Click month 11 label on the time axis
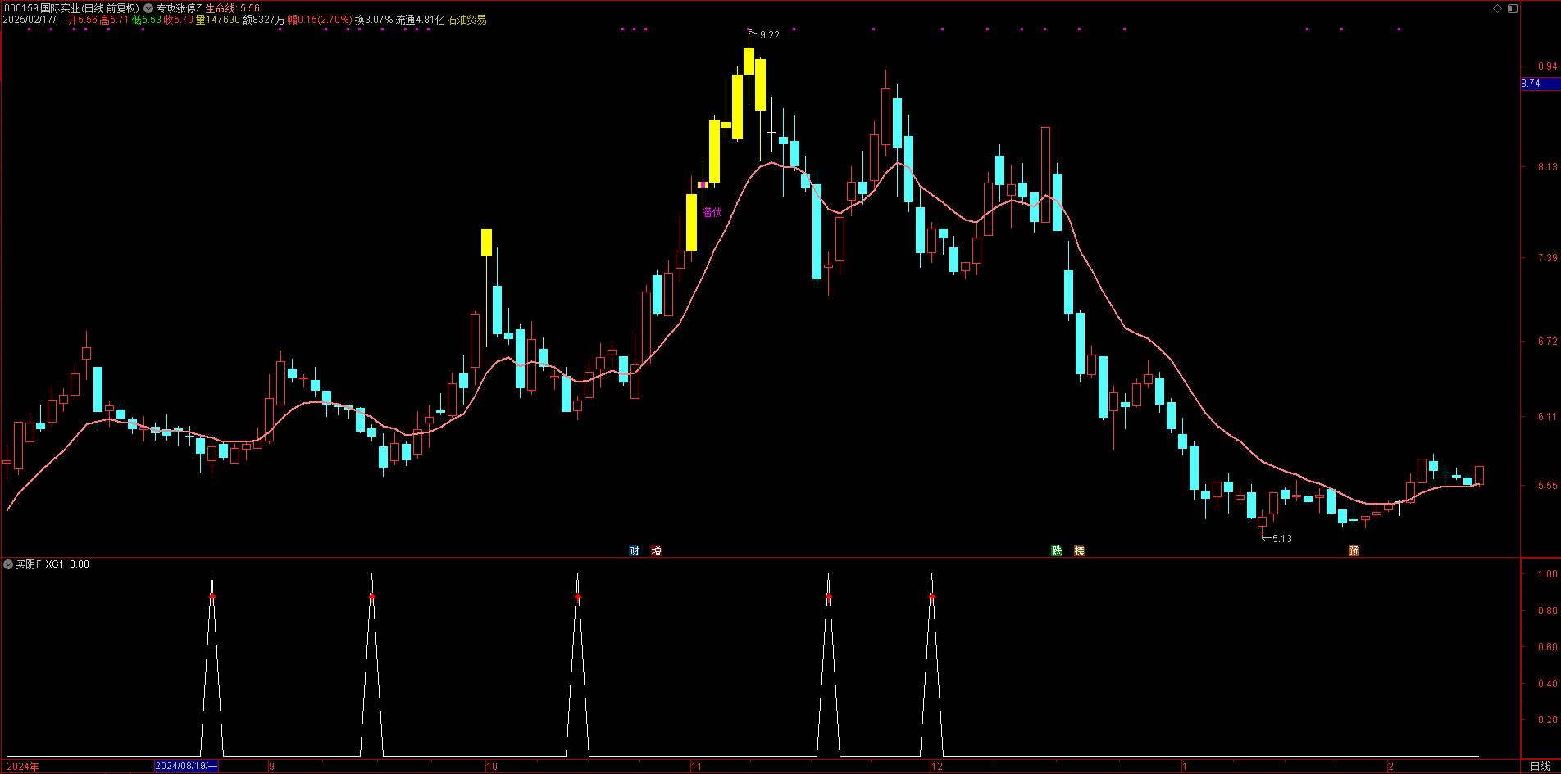1561x774 pixels. [696, 767]
